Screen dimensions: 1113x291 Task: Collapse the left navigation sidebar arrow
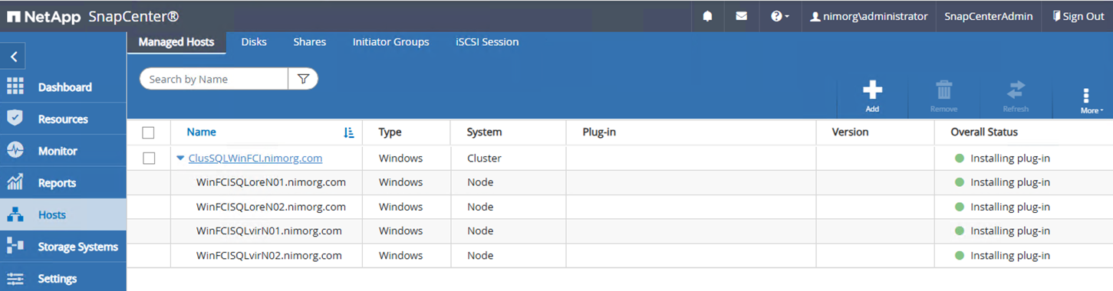tap(13, 57)
